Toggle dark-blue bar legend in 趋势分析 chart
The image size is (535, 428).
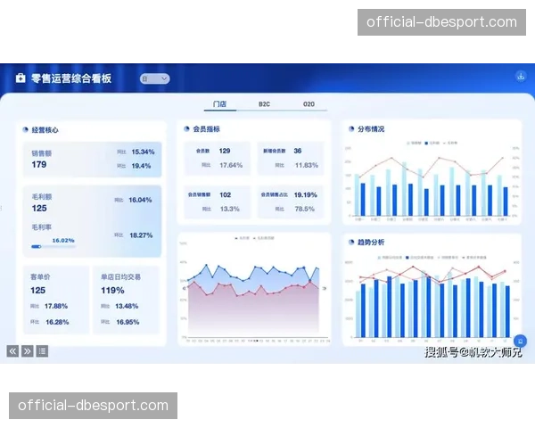tap(420, 258)
